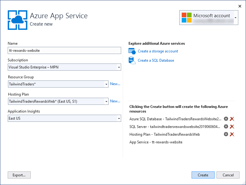Remove the Hosting Plan resource
Screen dimensions: 246x185
point(232,134)
